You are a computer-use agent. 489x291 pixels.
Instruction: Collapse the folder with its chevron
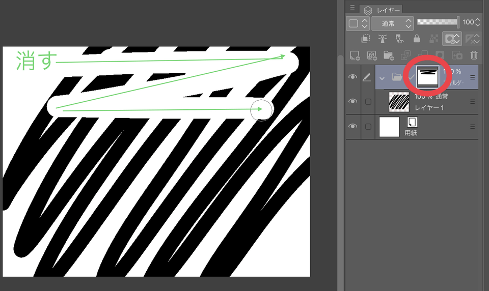coord(382,78)
